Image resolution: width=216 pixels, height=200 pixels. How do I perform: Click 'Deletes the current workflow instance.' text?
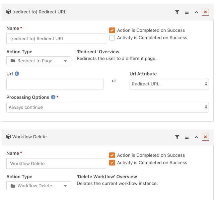[x=117, y=184]
